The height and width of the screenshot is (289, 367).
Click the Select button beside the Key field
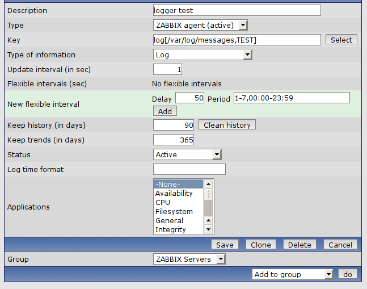tap(341, 40)
